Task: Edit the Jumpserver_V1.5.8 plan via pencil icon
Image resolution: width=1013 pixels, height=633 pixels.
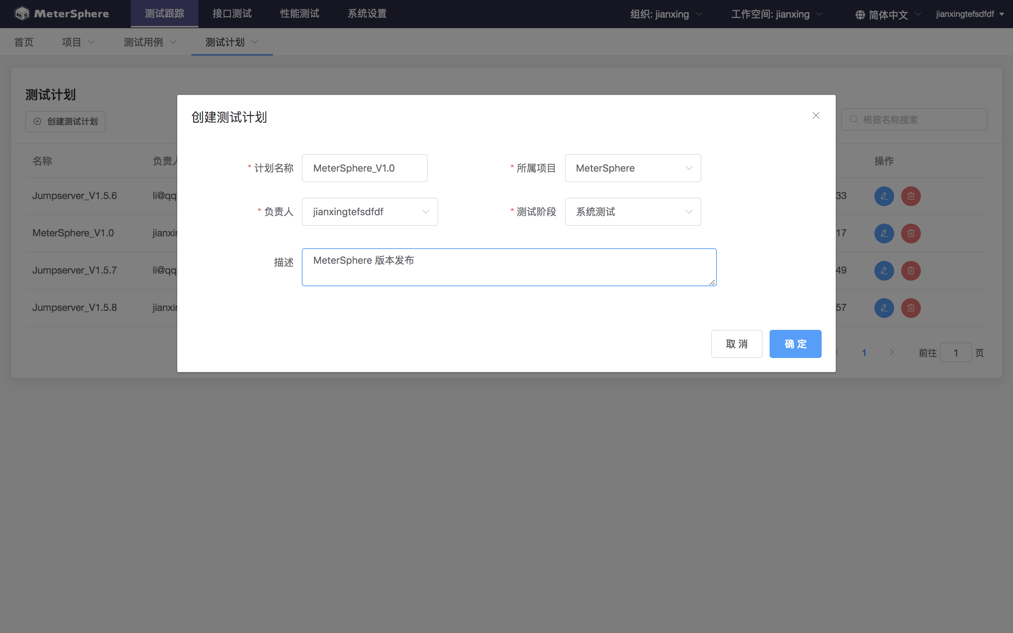Action: tap(884, 308)
